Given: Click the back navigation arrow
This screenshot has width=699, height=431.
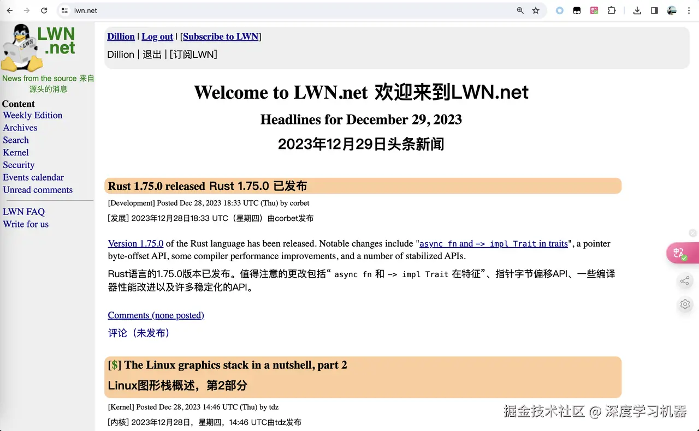Looking at the screenshot, I should click(x=9, y=10).
